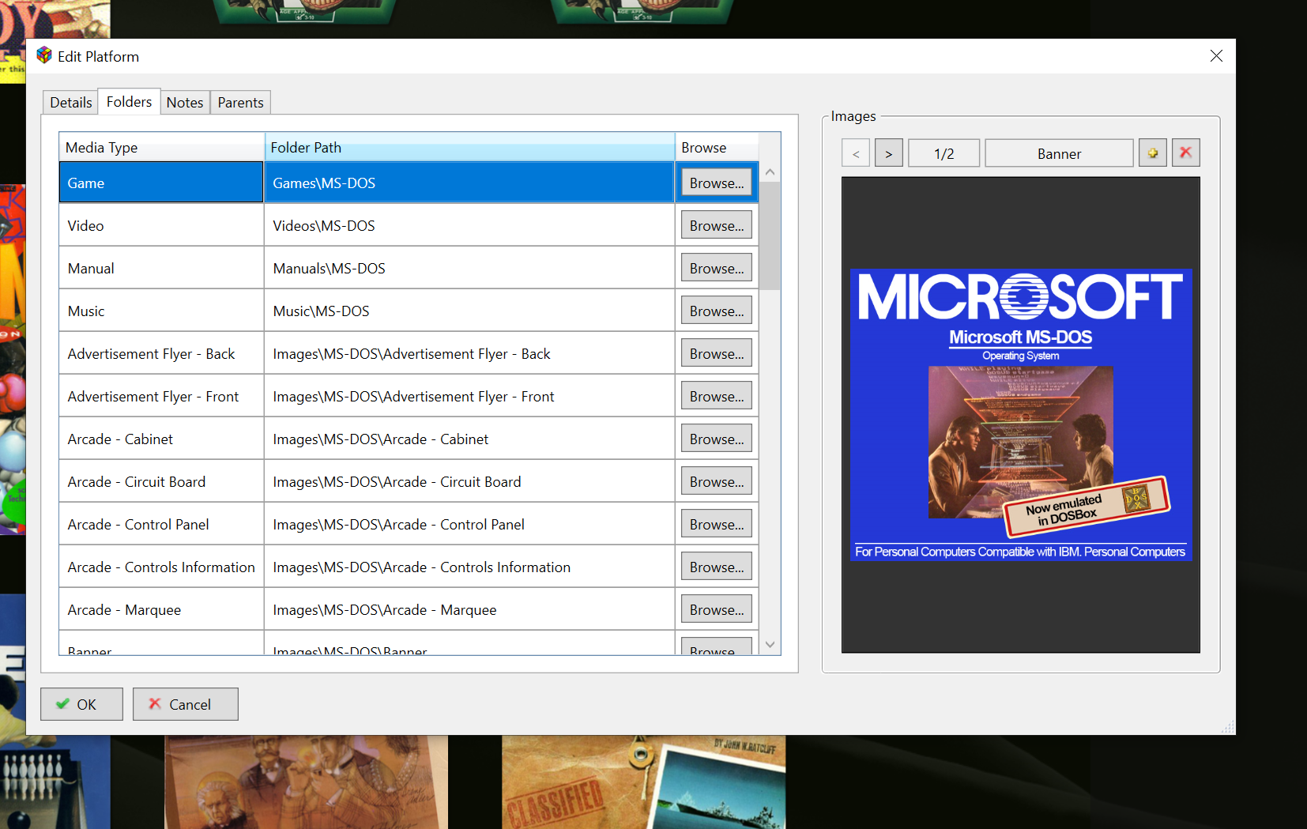Browse for the Video folder

(x=716, y=225)
